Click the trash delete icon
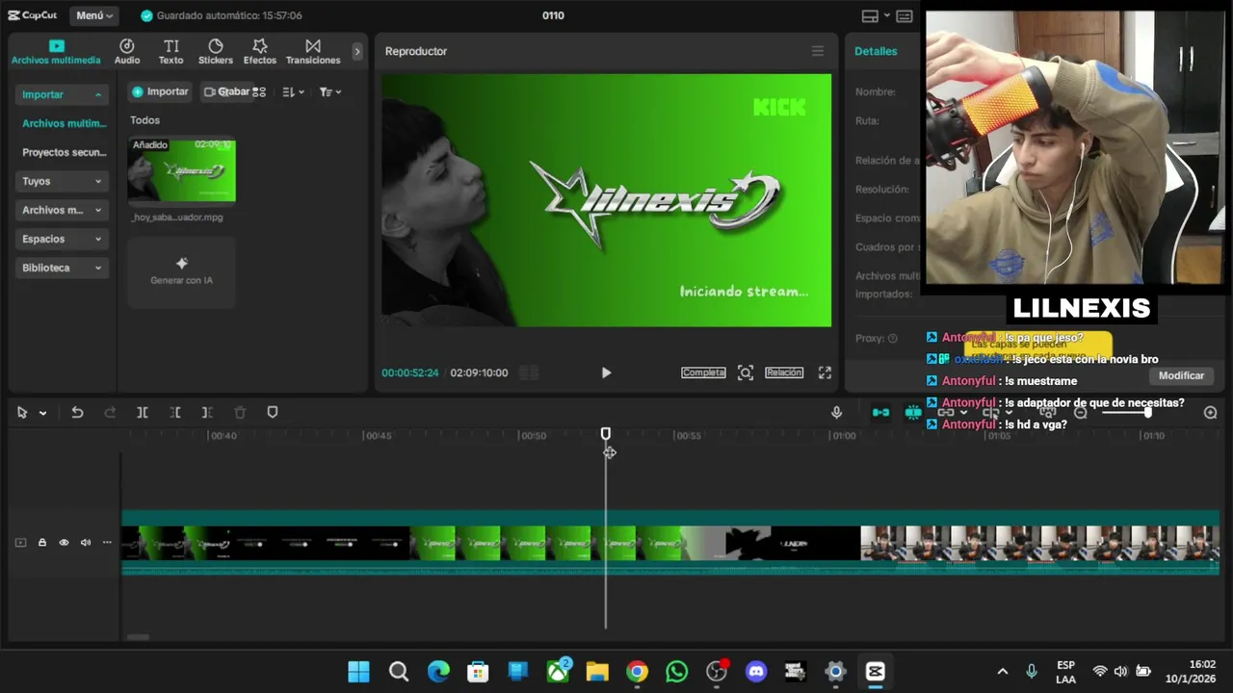This screenshot has width=1233, height=693. pos(240,412)
